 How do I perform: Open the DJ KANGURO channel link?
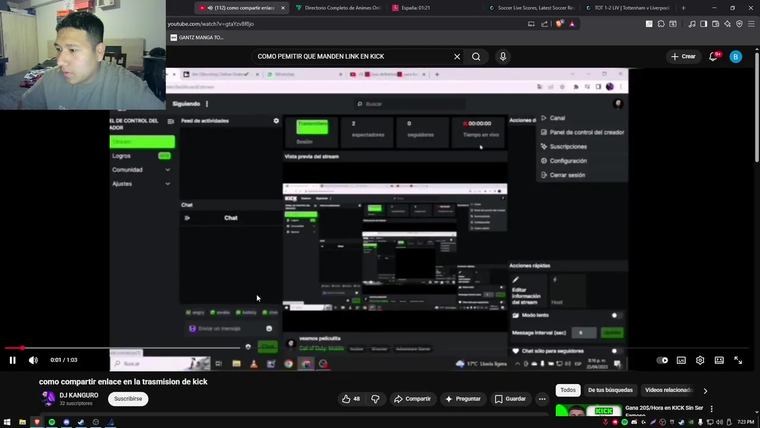point(79,395)
